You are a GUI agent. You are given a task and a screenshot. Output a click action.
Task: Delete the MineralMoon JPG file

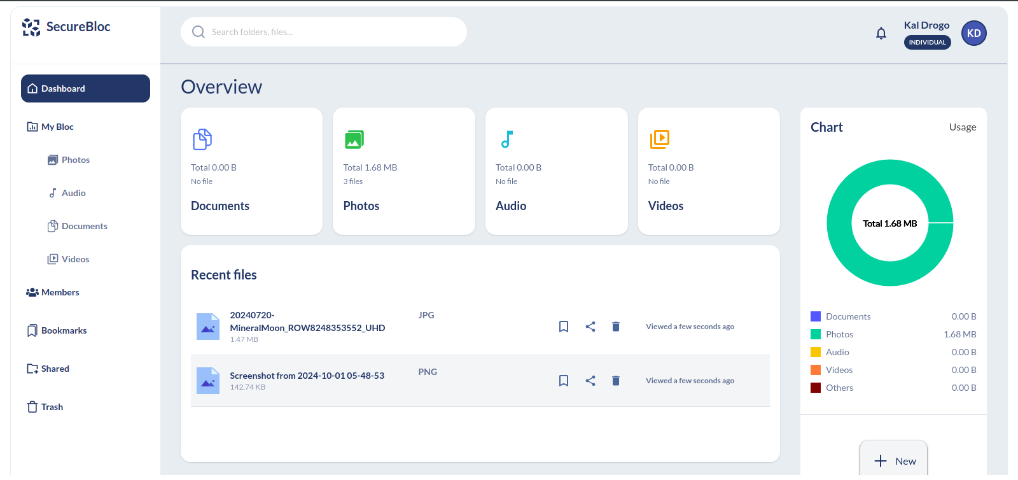pyautogui.click(x=615, y=327)
